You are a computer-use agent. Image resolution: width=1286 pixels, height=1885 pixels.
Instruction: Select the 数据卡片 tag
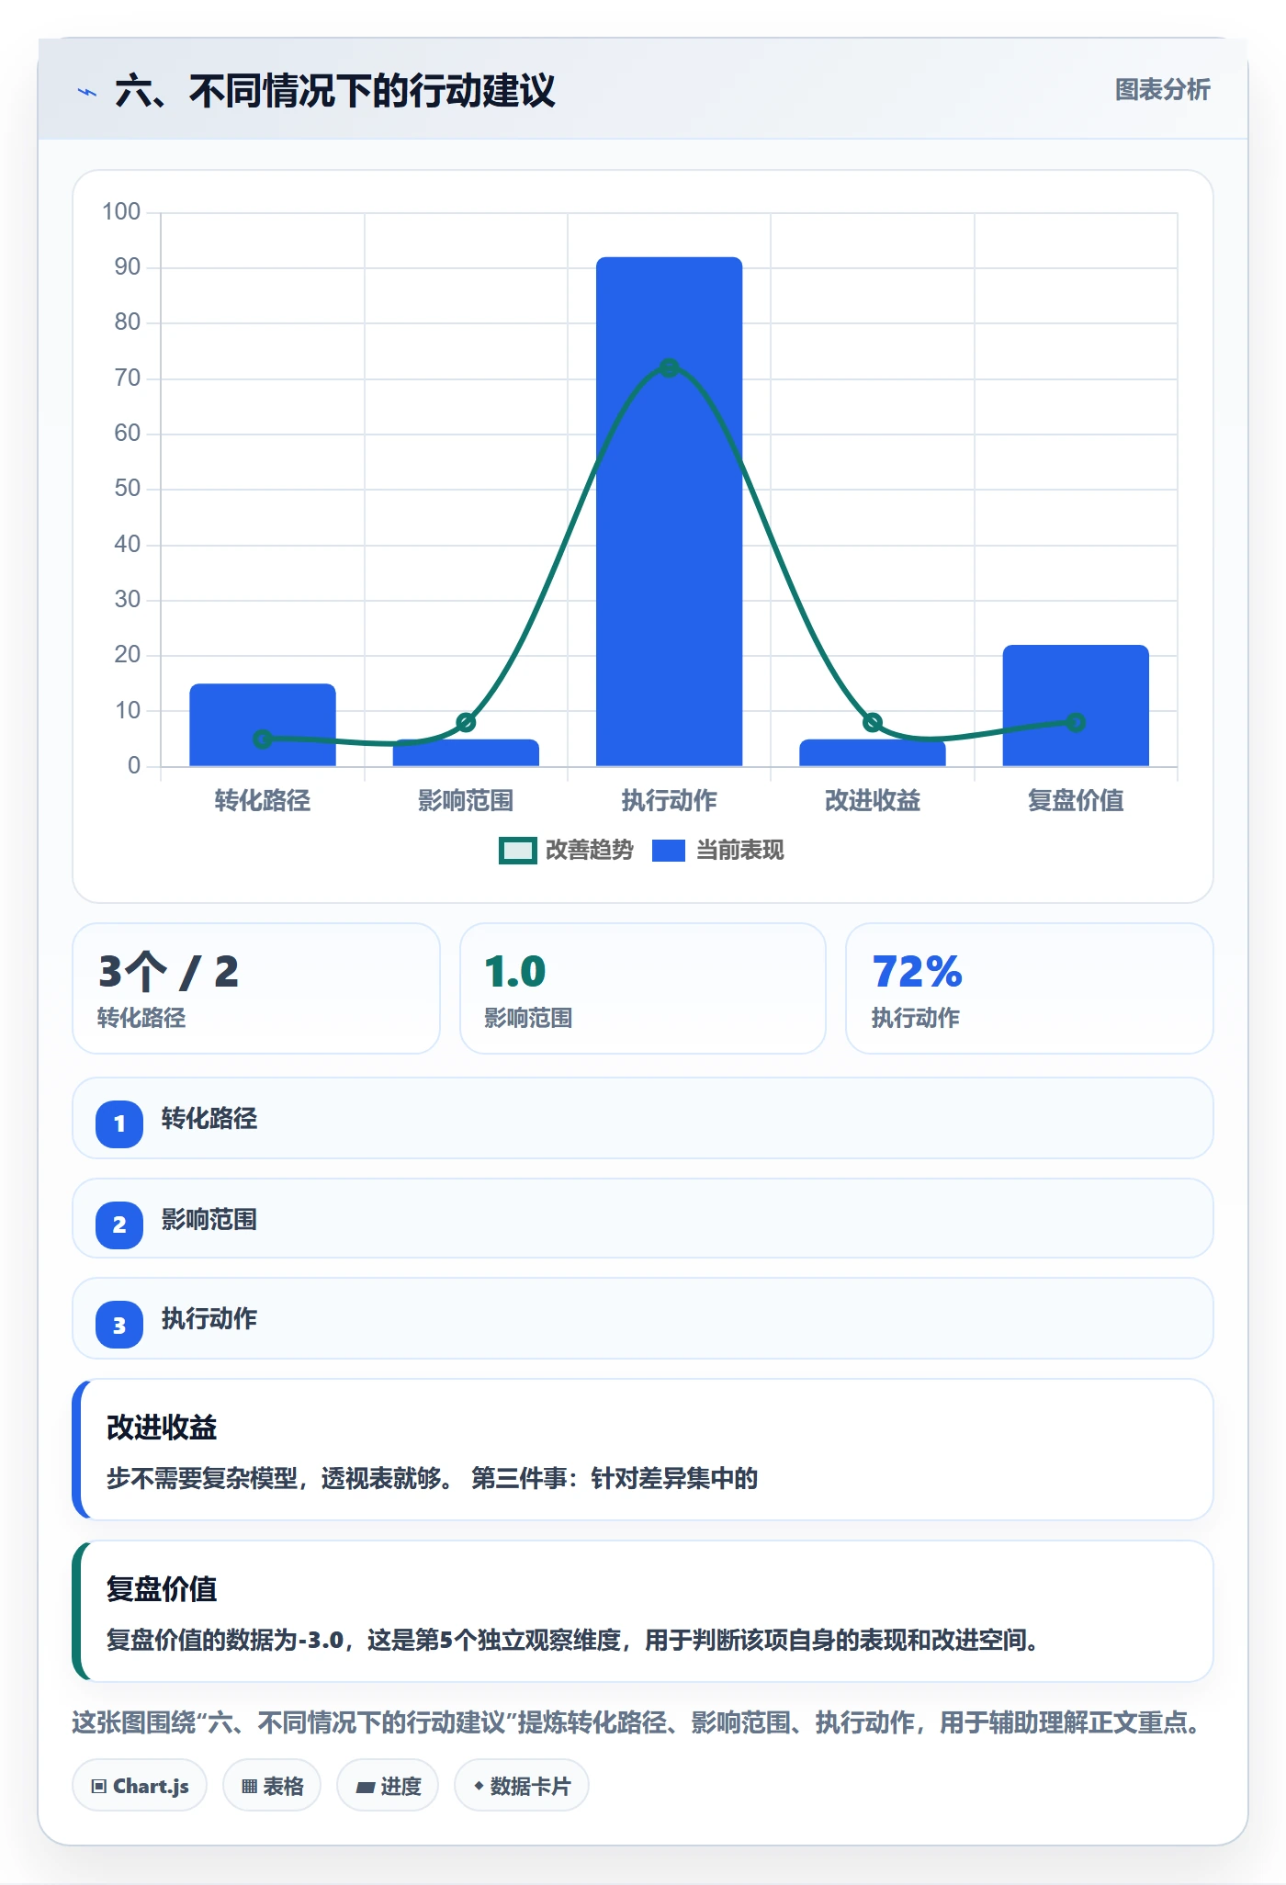522,1786
